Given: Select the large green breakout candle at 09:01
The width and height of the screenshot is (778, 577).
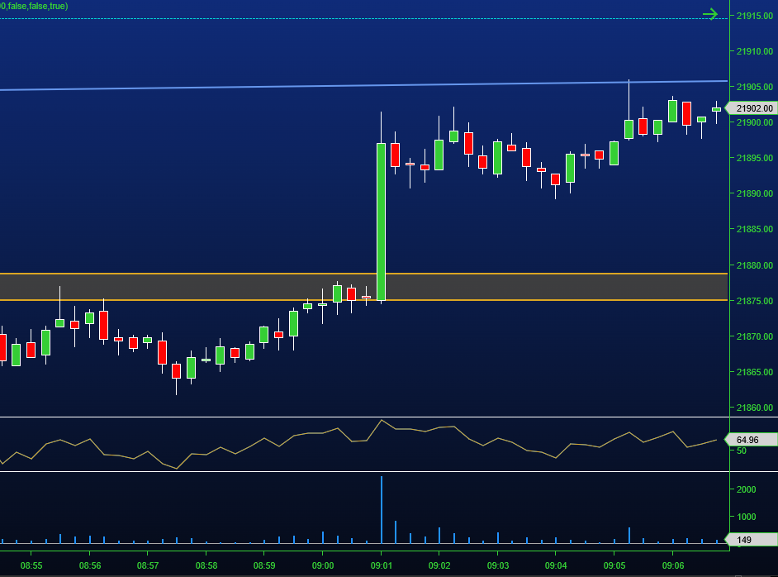Looking at the screenshot, I should coord(381,222).
